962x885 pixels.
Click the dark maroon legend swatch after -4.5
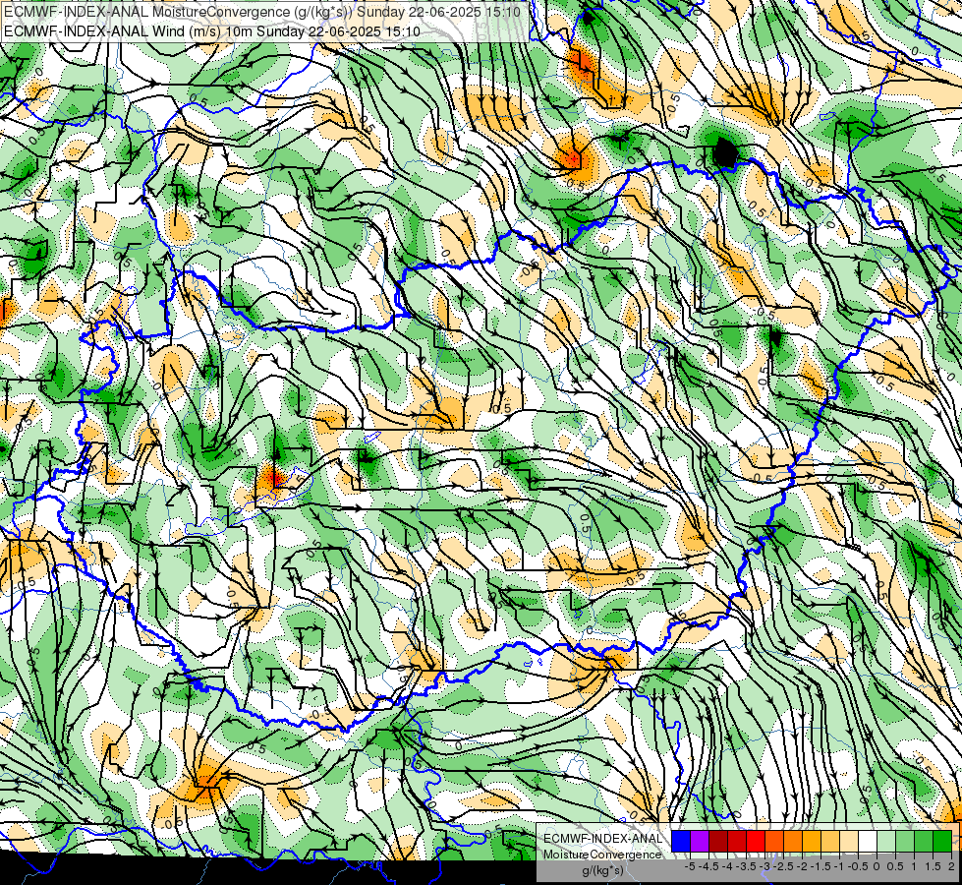718,841
